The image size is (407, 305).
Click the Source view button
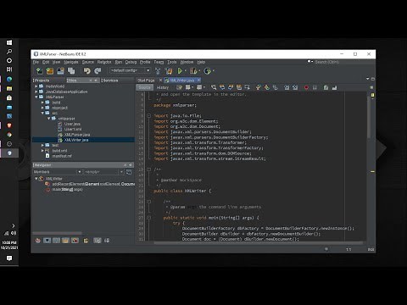144,87
